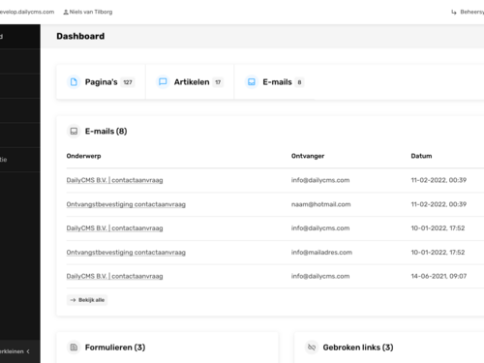The height and width of the screenshot is (363, 484).
Task: Click recipient info@mailadres.com
Action: pyautogui.click(x=321, y=253)
